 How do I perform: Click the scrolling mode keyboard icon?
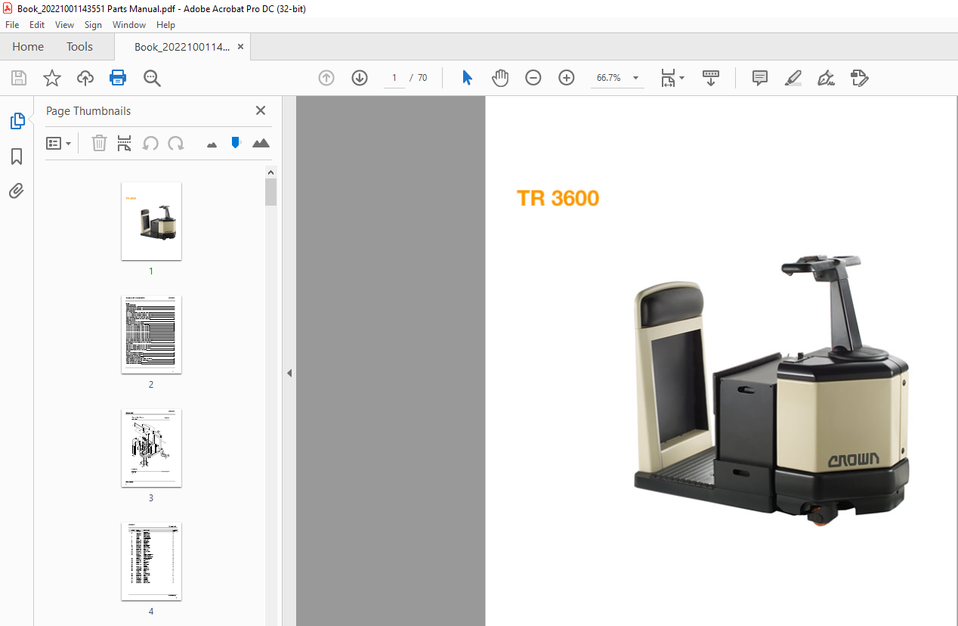[x=711, y=78]
